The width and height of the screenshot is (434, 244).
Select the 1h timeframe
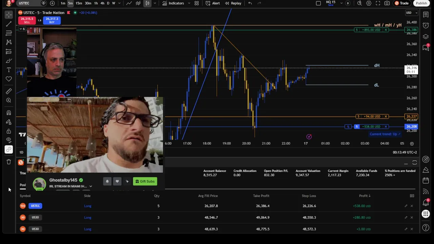(x=96, y=3)
